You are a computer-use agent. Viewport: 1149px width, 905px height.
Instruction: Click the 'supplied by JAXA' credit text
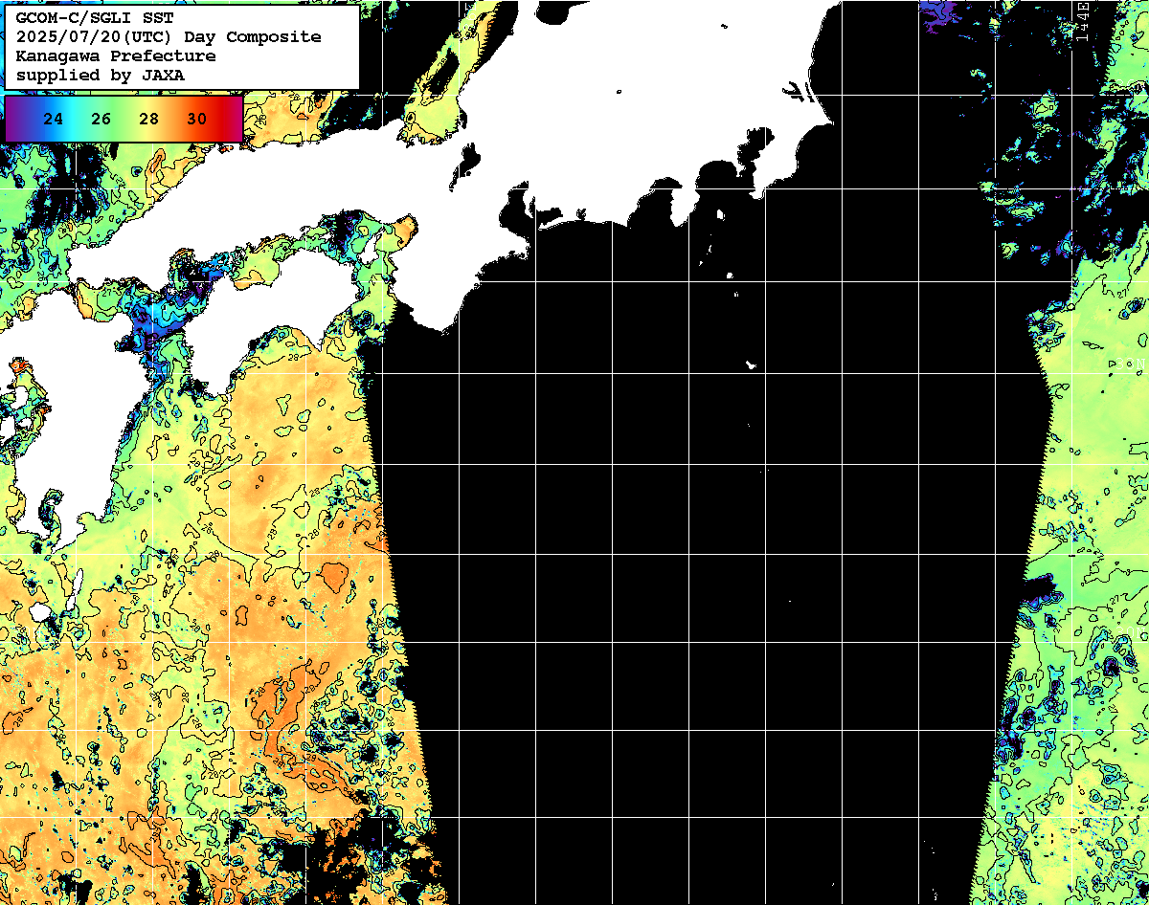tap(101, 76)
